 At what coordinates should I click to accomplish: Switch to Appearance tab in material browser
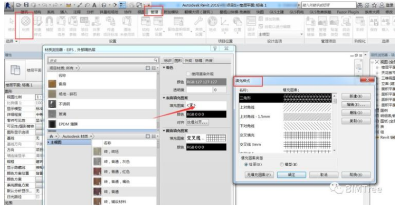click(x=188, y=61)
